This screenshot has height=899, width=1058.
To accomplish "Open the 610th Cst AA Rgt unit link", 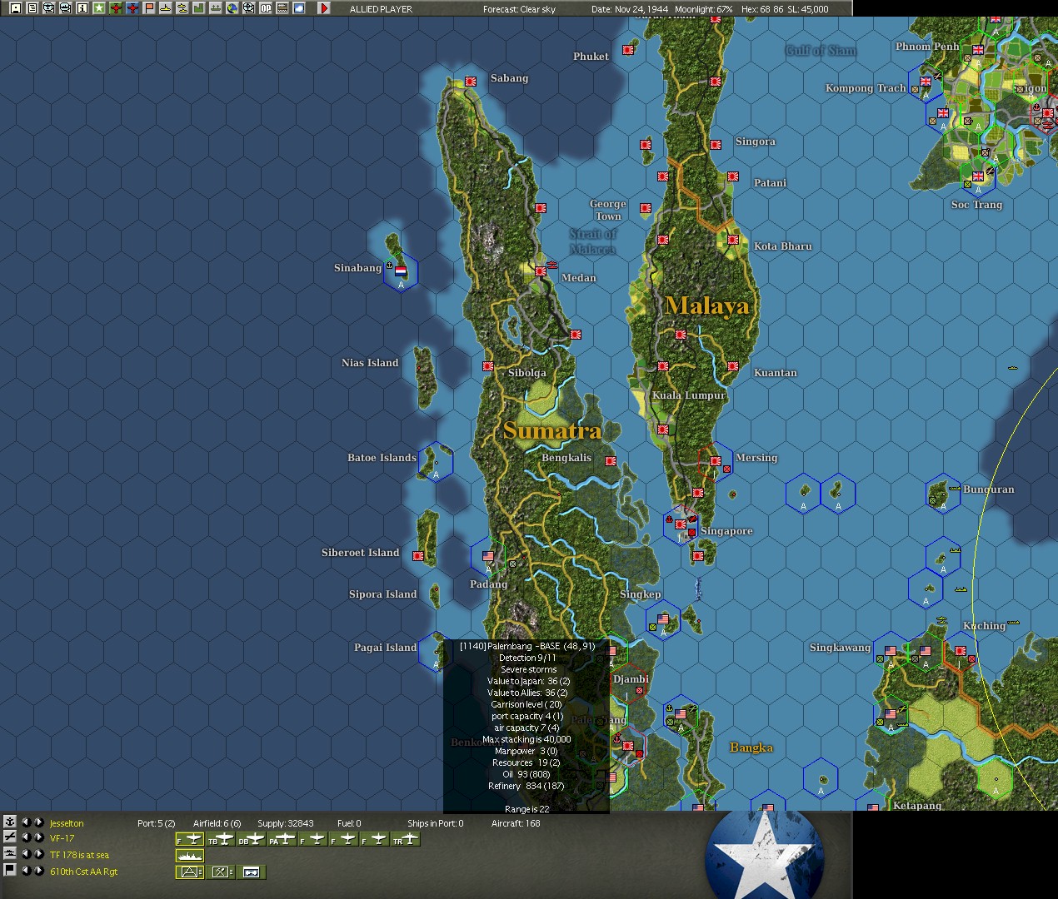I will pos(83,872).
